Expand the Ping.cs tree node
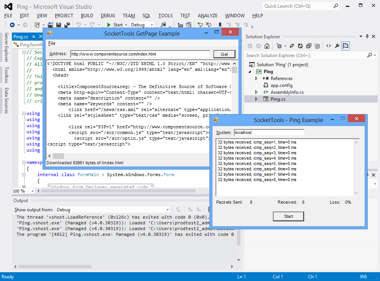Screen dimensions: 380x281 (256, 99)
